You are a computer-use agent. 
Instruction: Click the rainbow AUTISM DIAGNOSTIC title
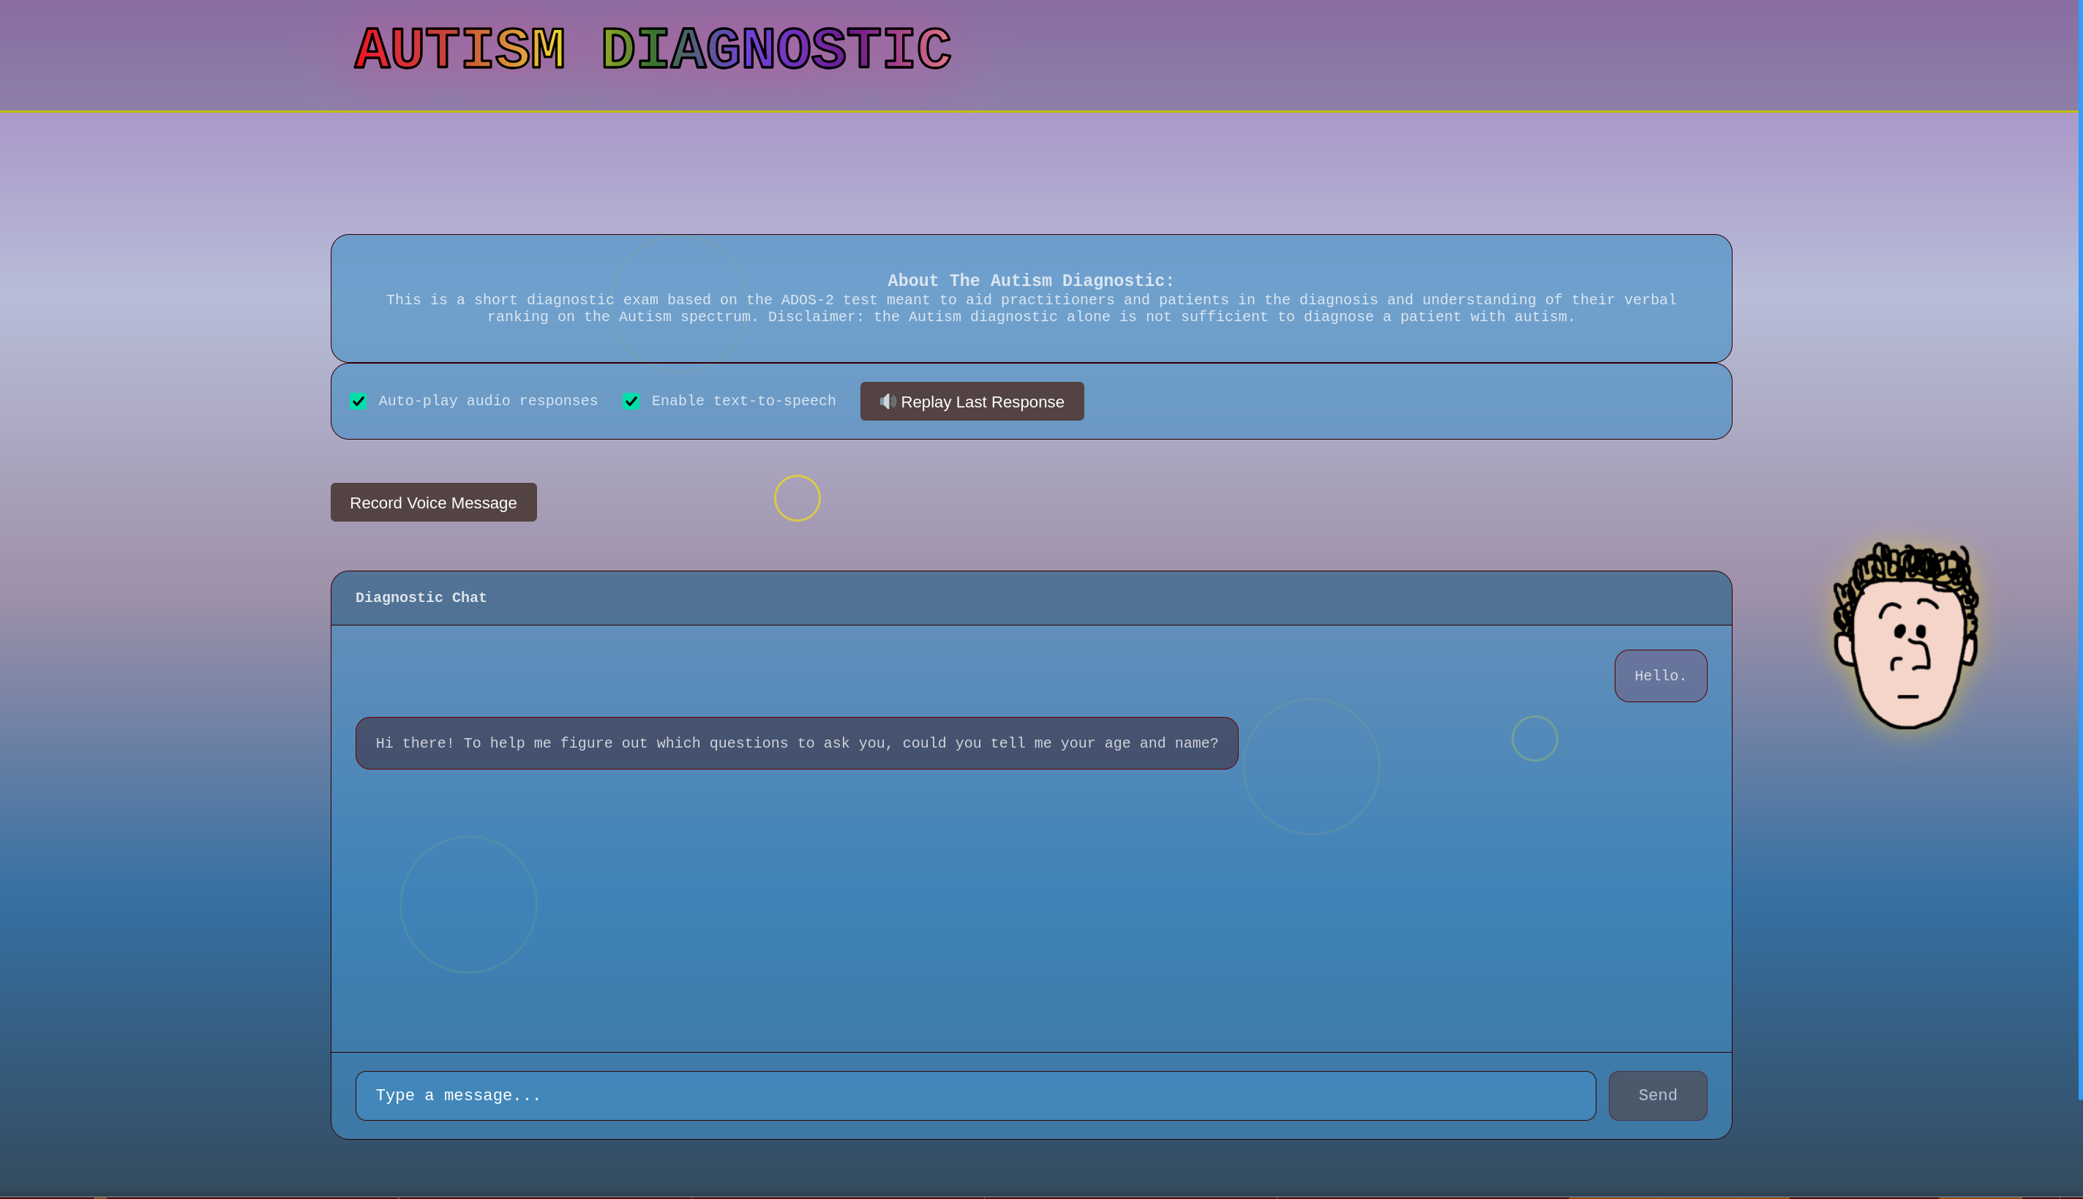coord(653,50)
